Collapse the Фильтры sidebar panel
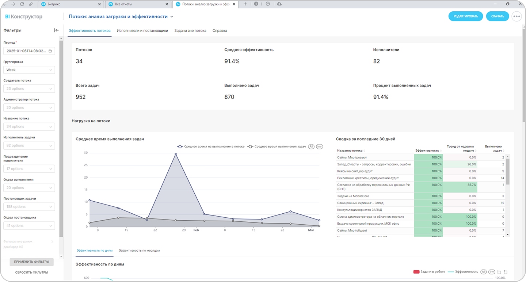Screen dimensions: 526x282 56,30
